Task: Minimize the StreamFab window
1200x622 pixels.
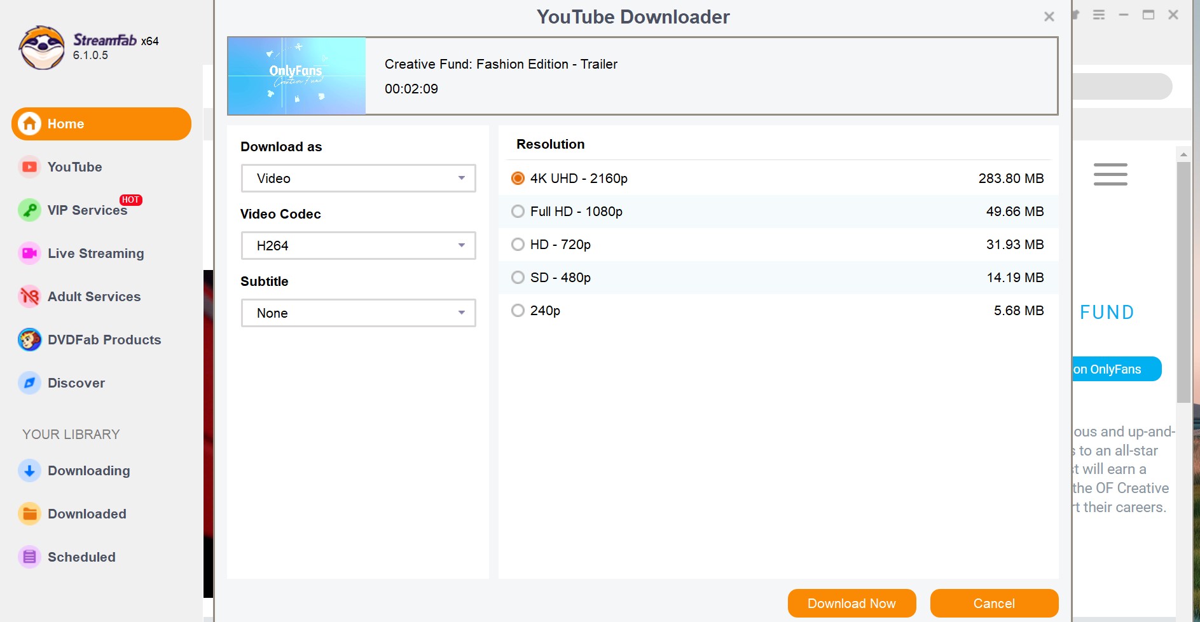Action: click(1124, 15)
